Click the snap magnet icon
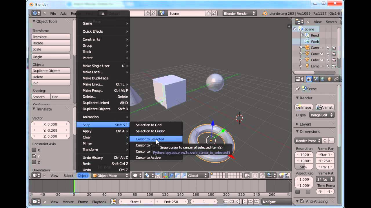This screenshot has height=208, width=371. 262,175
